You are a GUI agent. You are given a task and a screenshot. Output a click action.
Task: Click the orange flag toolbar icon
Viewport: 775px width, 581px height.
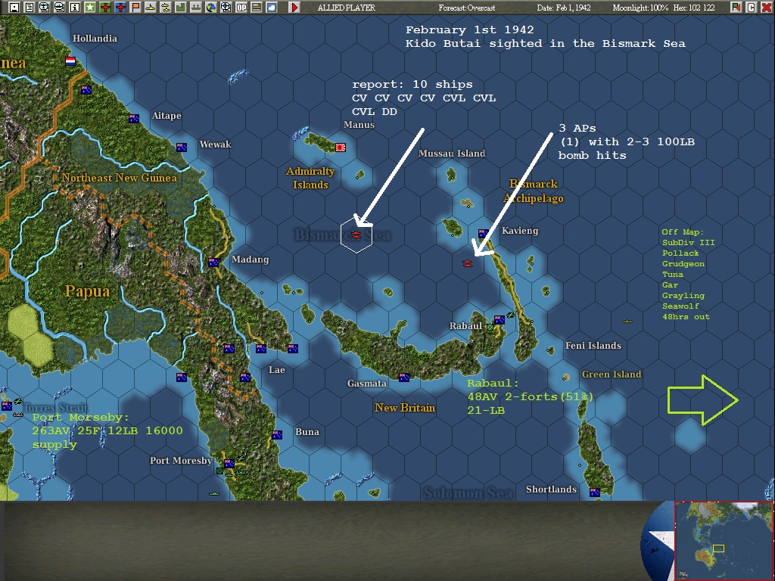coord(135,7)
